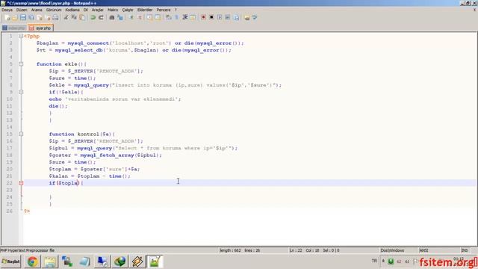Zoom in using toolbar Zoom In icon
Image resolution: width=478 pixels, height=269 pixels.
131,18
